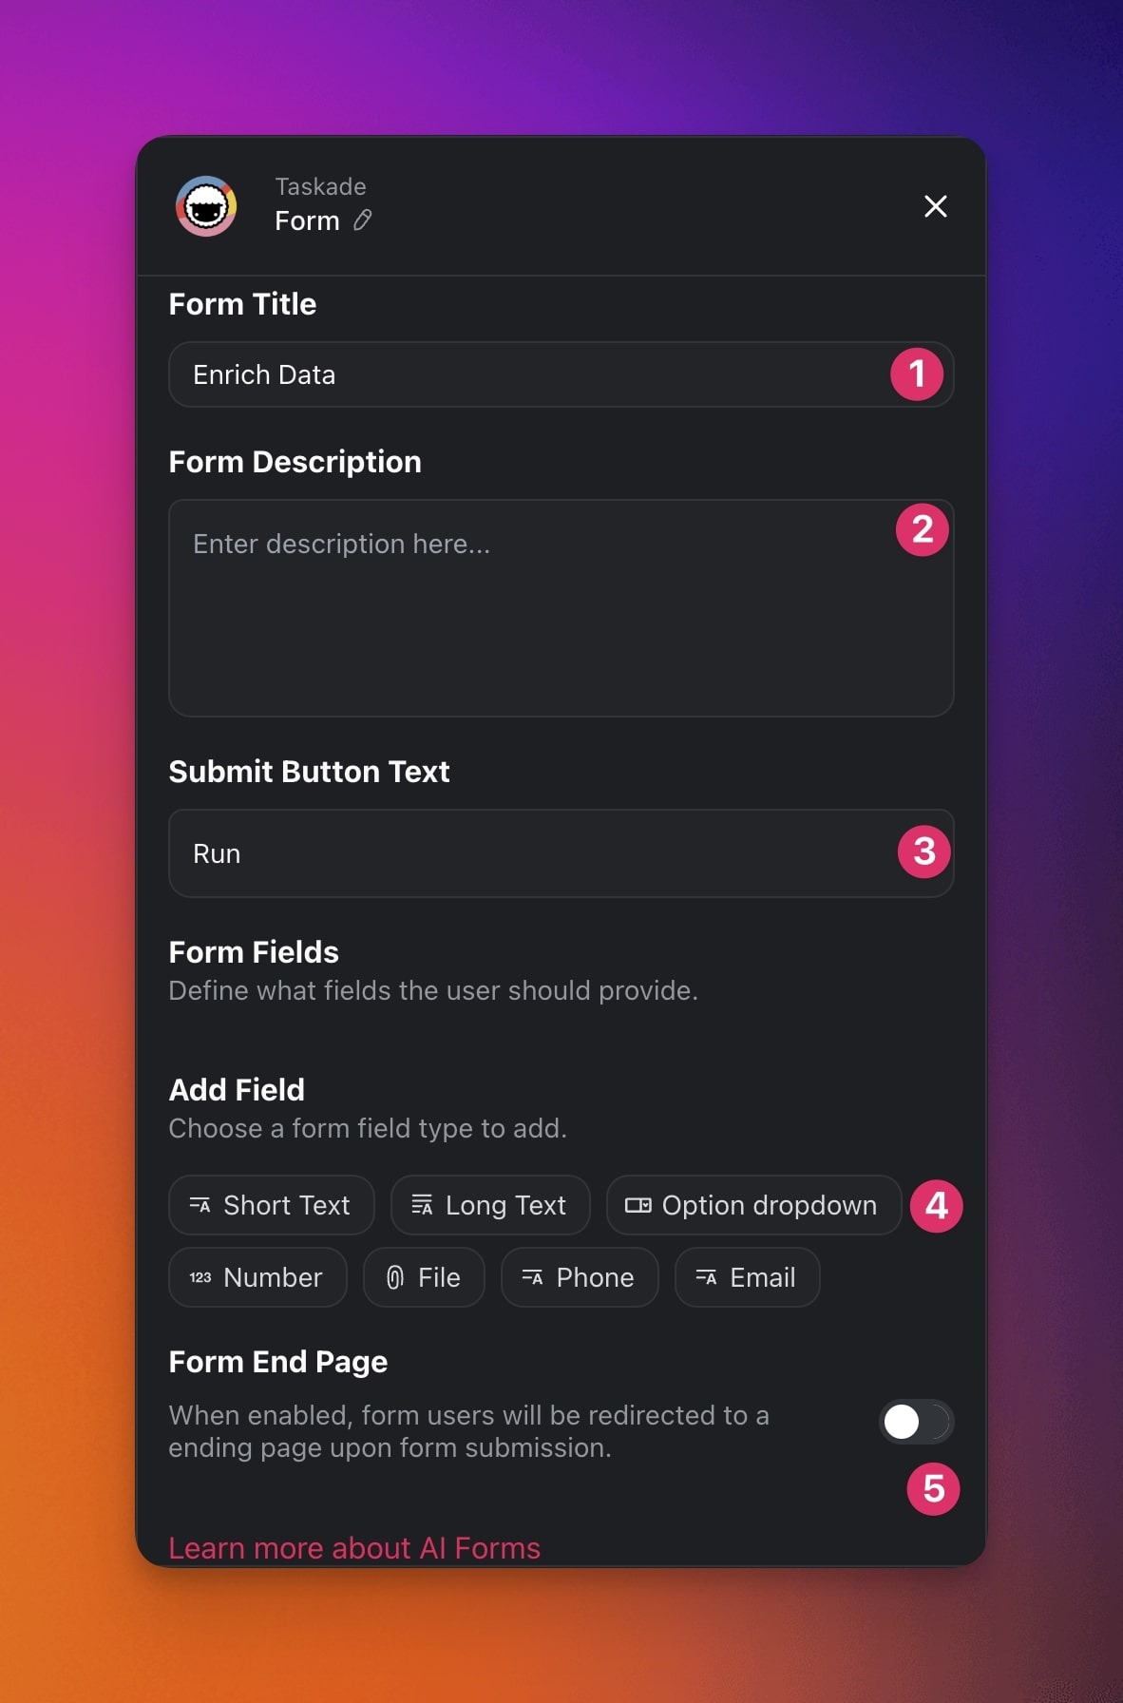1123x1703 pixels.
Task: Add a Long Text field
Action: 490,1205
